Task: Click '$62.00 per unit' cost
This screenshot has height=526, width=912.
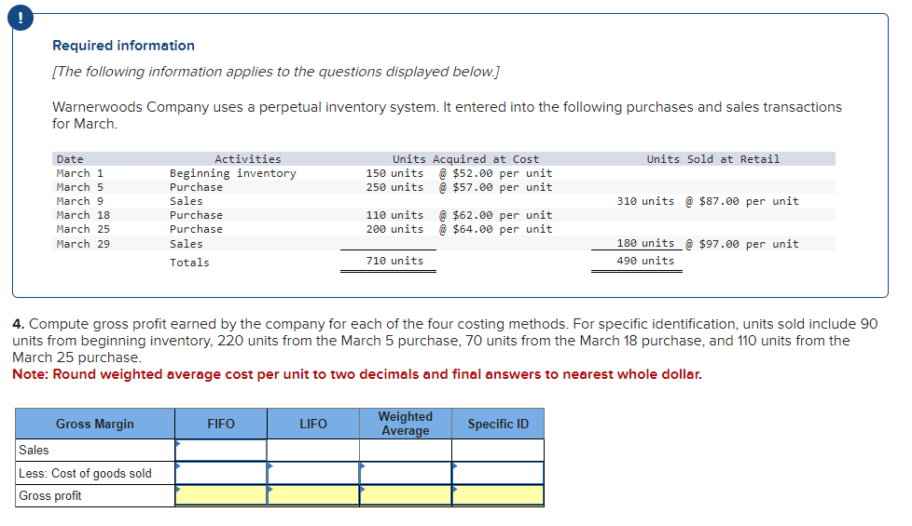Action: click(x=503, y=215)
